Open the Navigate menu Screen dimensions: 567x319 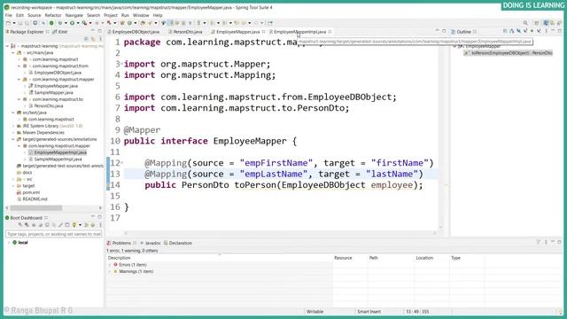coord(74,15)
